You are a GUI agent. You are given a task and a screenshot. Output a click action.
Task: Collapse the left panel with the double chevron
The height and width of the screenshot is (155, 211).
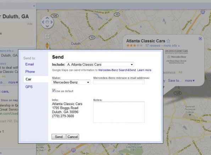pos(34,6)
